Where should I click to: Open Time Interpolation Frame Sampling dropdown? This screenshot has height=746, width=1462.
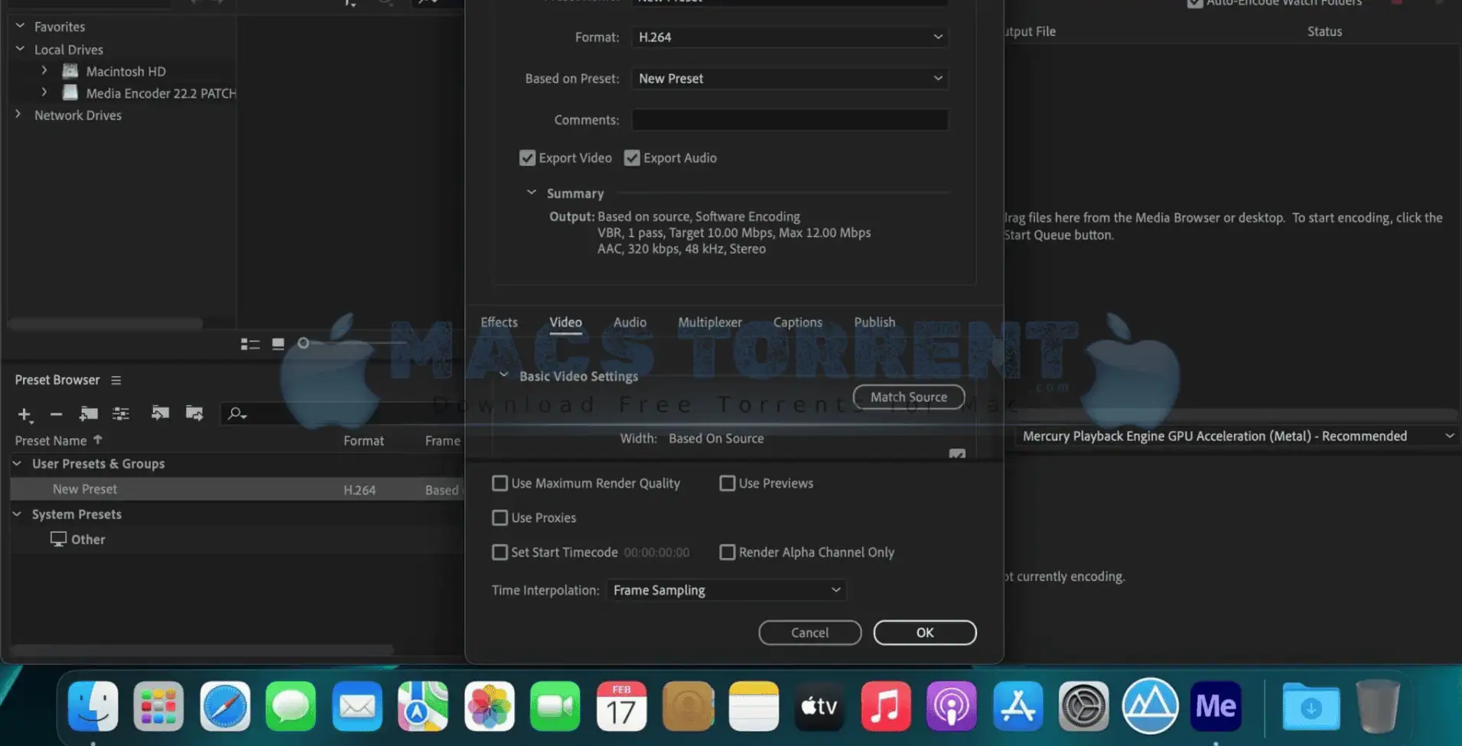point(727,590)
